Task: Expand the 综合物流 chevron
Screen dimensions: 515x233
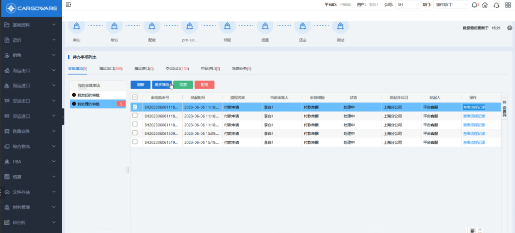Action: click(x=54, y=146)
